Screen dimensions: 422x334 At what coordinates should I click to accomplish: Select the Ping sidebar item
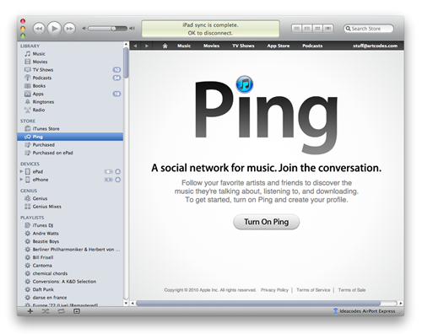(70, 137)
